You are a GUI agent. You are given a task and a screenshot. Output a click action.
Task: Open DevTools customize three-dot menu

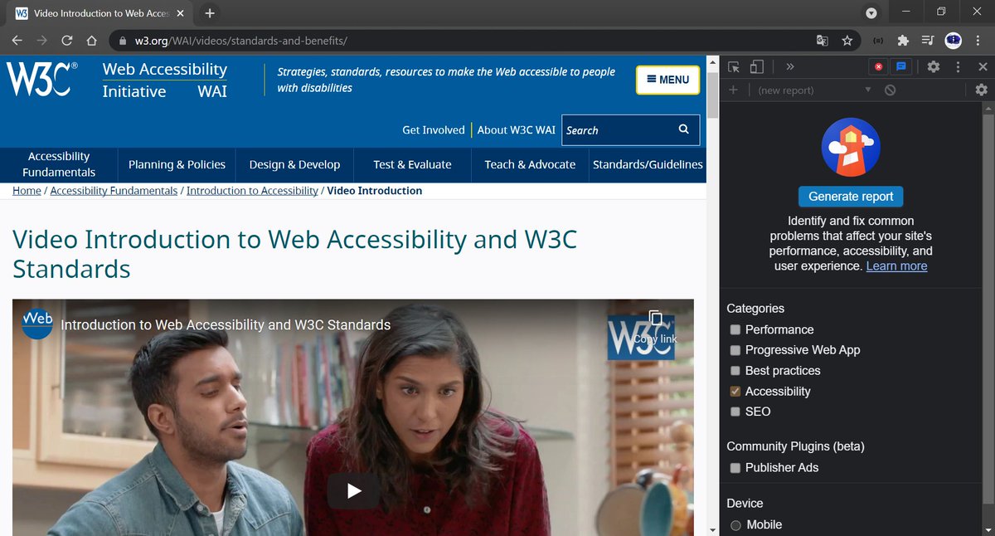[x=958, y=67]
